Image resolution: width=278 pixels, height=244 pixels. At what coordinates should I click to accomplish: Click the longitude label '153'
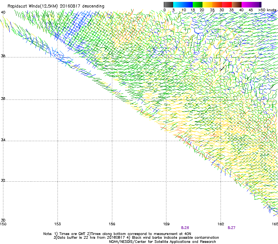click(x=57, y=224)
